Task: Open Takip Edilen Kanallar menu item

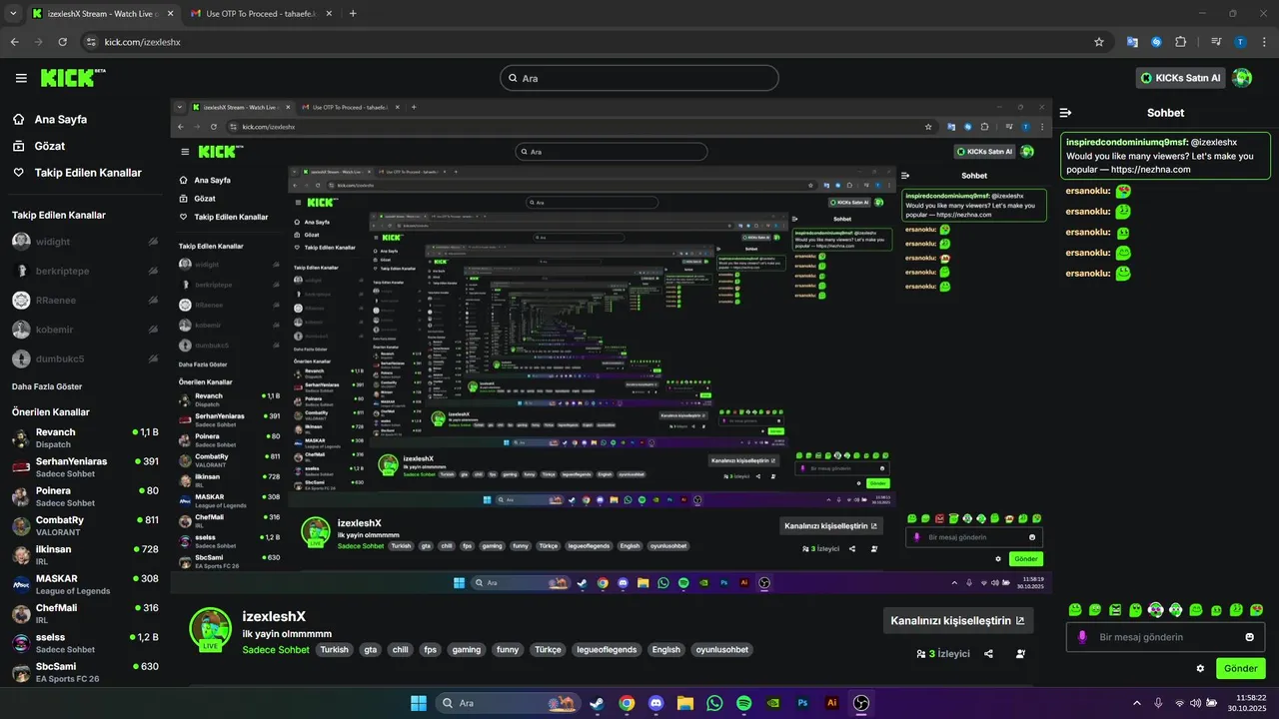Action: tap(88, 173)
